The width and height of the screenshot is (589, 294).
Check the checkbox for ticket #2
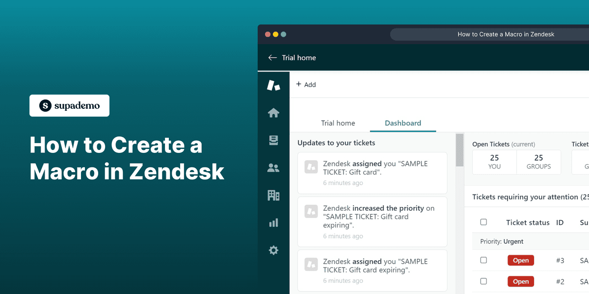[x=483, y=281]
